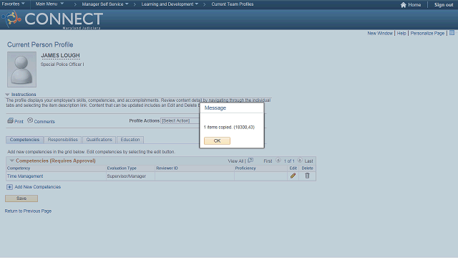
Task: Switch to the Education tab
Action: pos(130,140)
